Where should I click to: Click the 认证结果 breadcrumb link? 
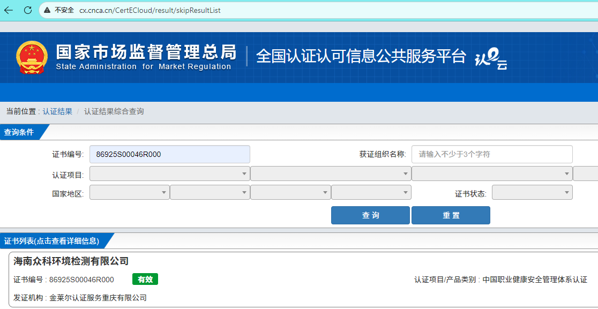coord(57,111)
